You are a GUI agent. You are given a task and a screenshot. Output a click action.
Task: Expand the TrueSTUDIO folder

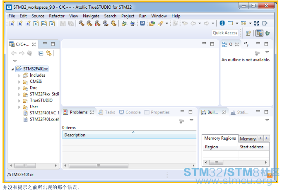[19, 101]
